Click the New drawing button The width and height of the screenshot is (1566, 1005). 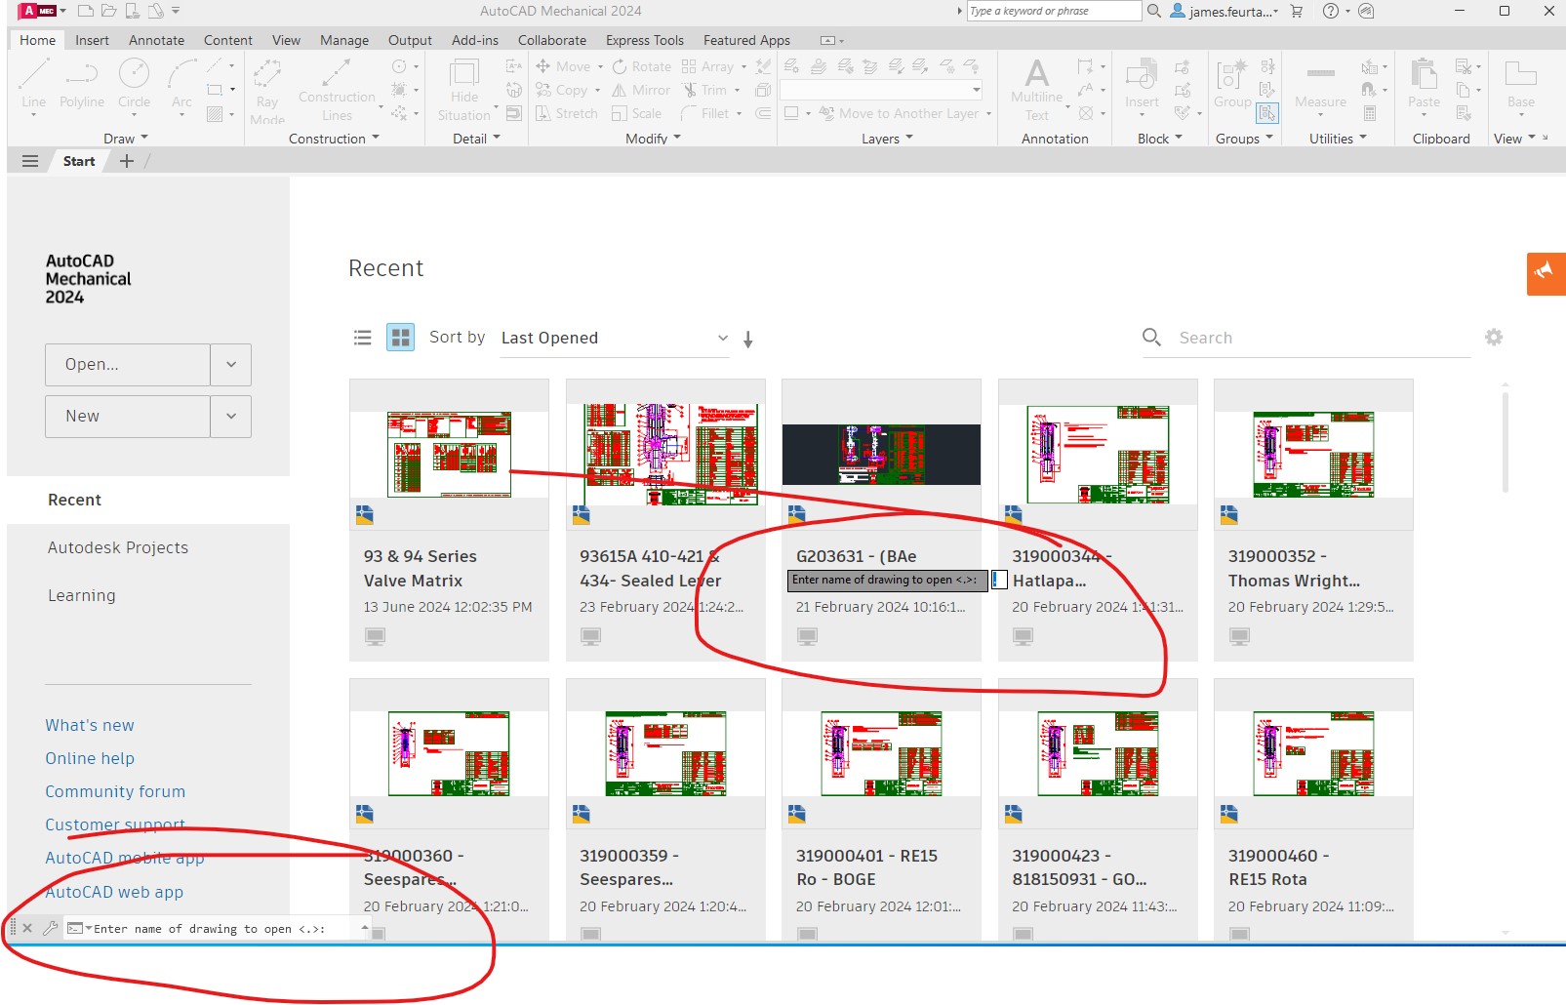[126, 416]
